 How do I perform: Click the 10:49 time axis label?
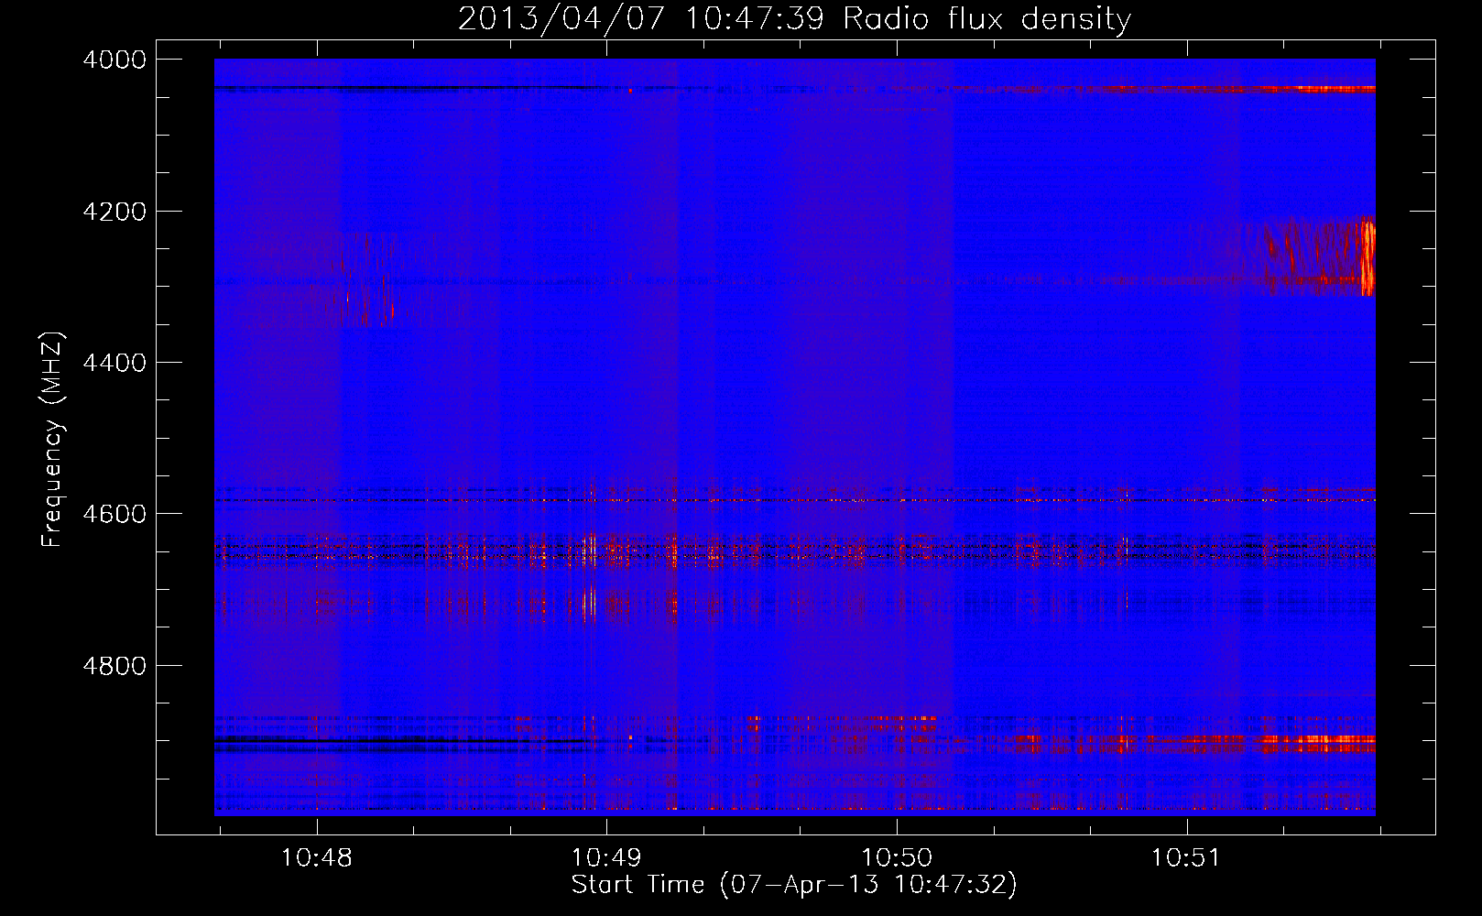point(606,858)
